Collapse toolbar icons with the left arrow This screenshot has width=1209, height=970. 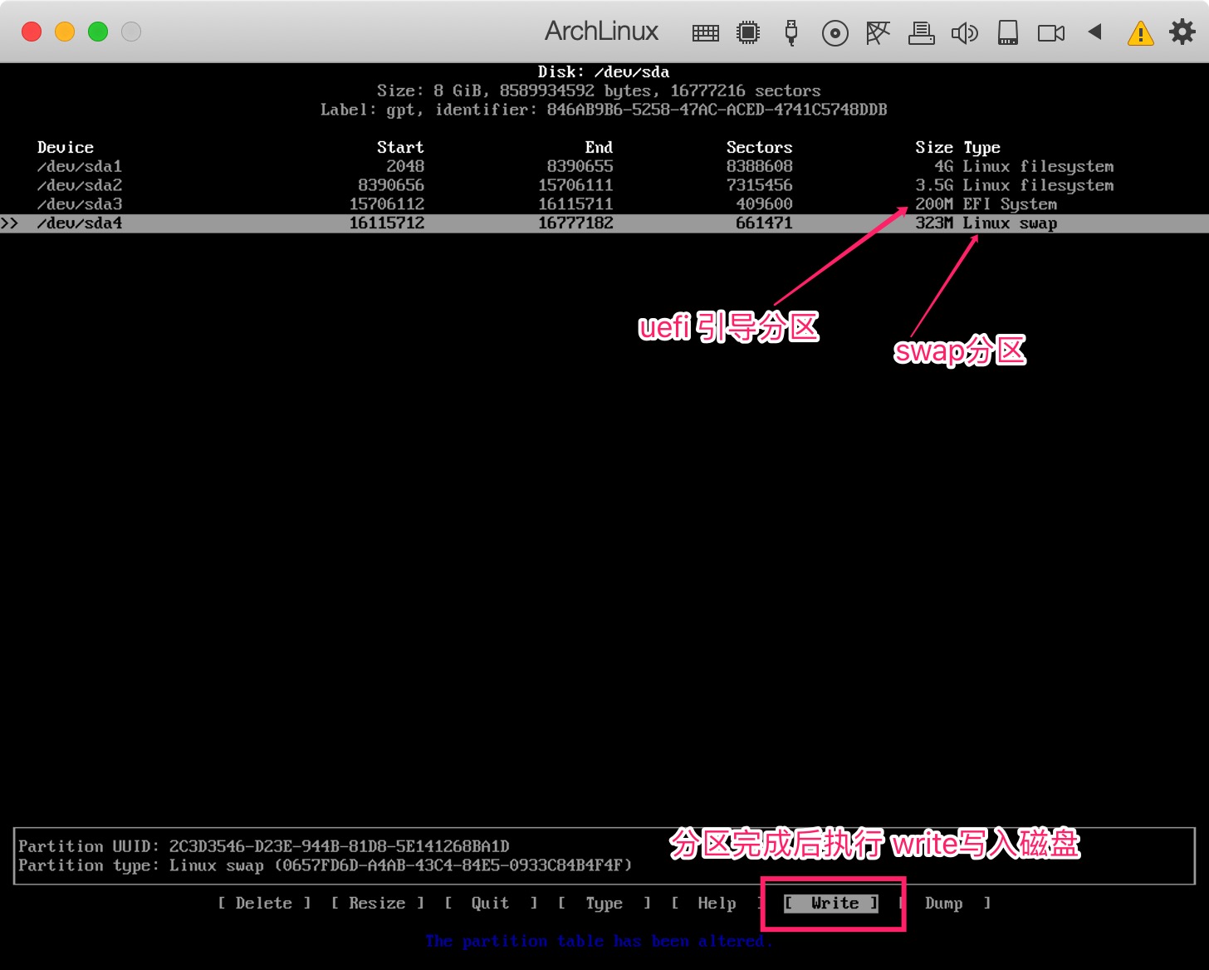(1094, 32)
